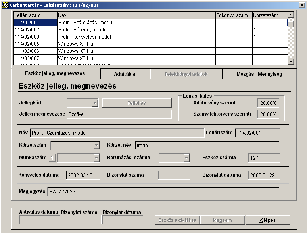Click the Aktiválás dátuma field

pyautogui.click(x=40, y=220)
